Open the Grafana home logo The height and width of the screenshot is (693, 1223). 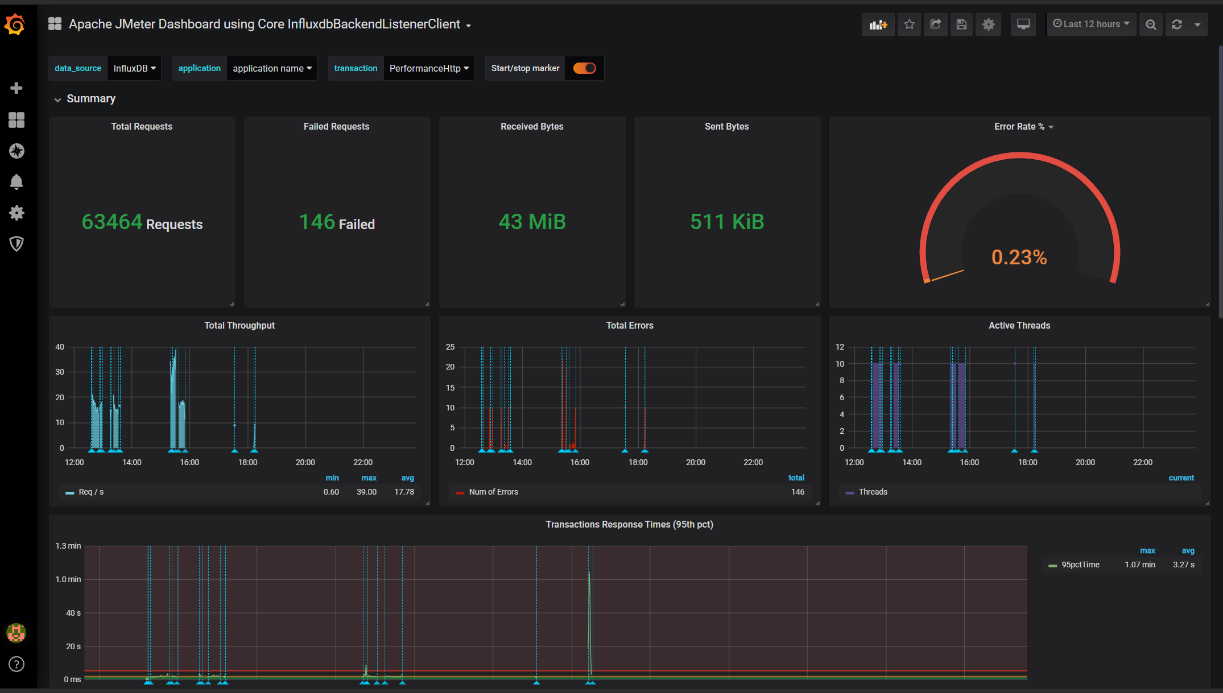point(15,24)
